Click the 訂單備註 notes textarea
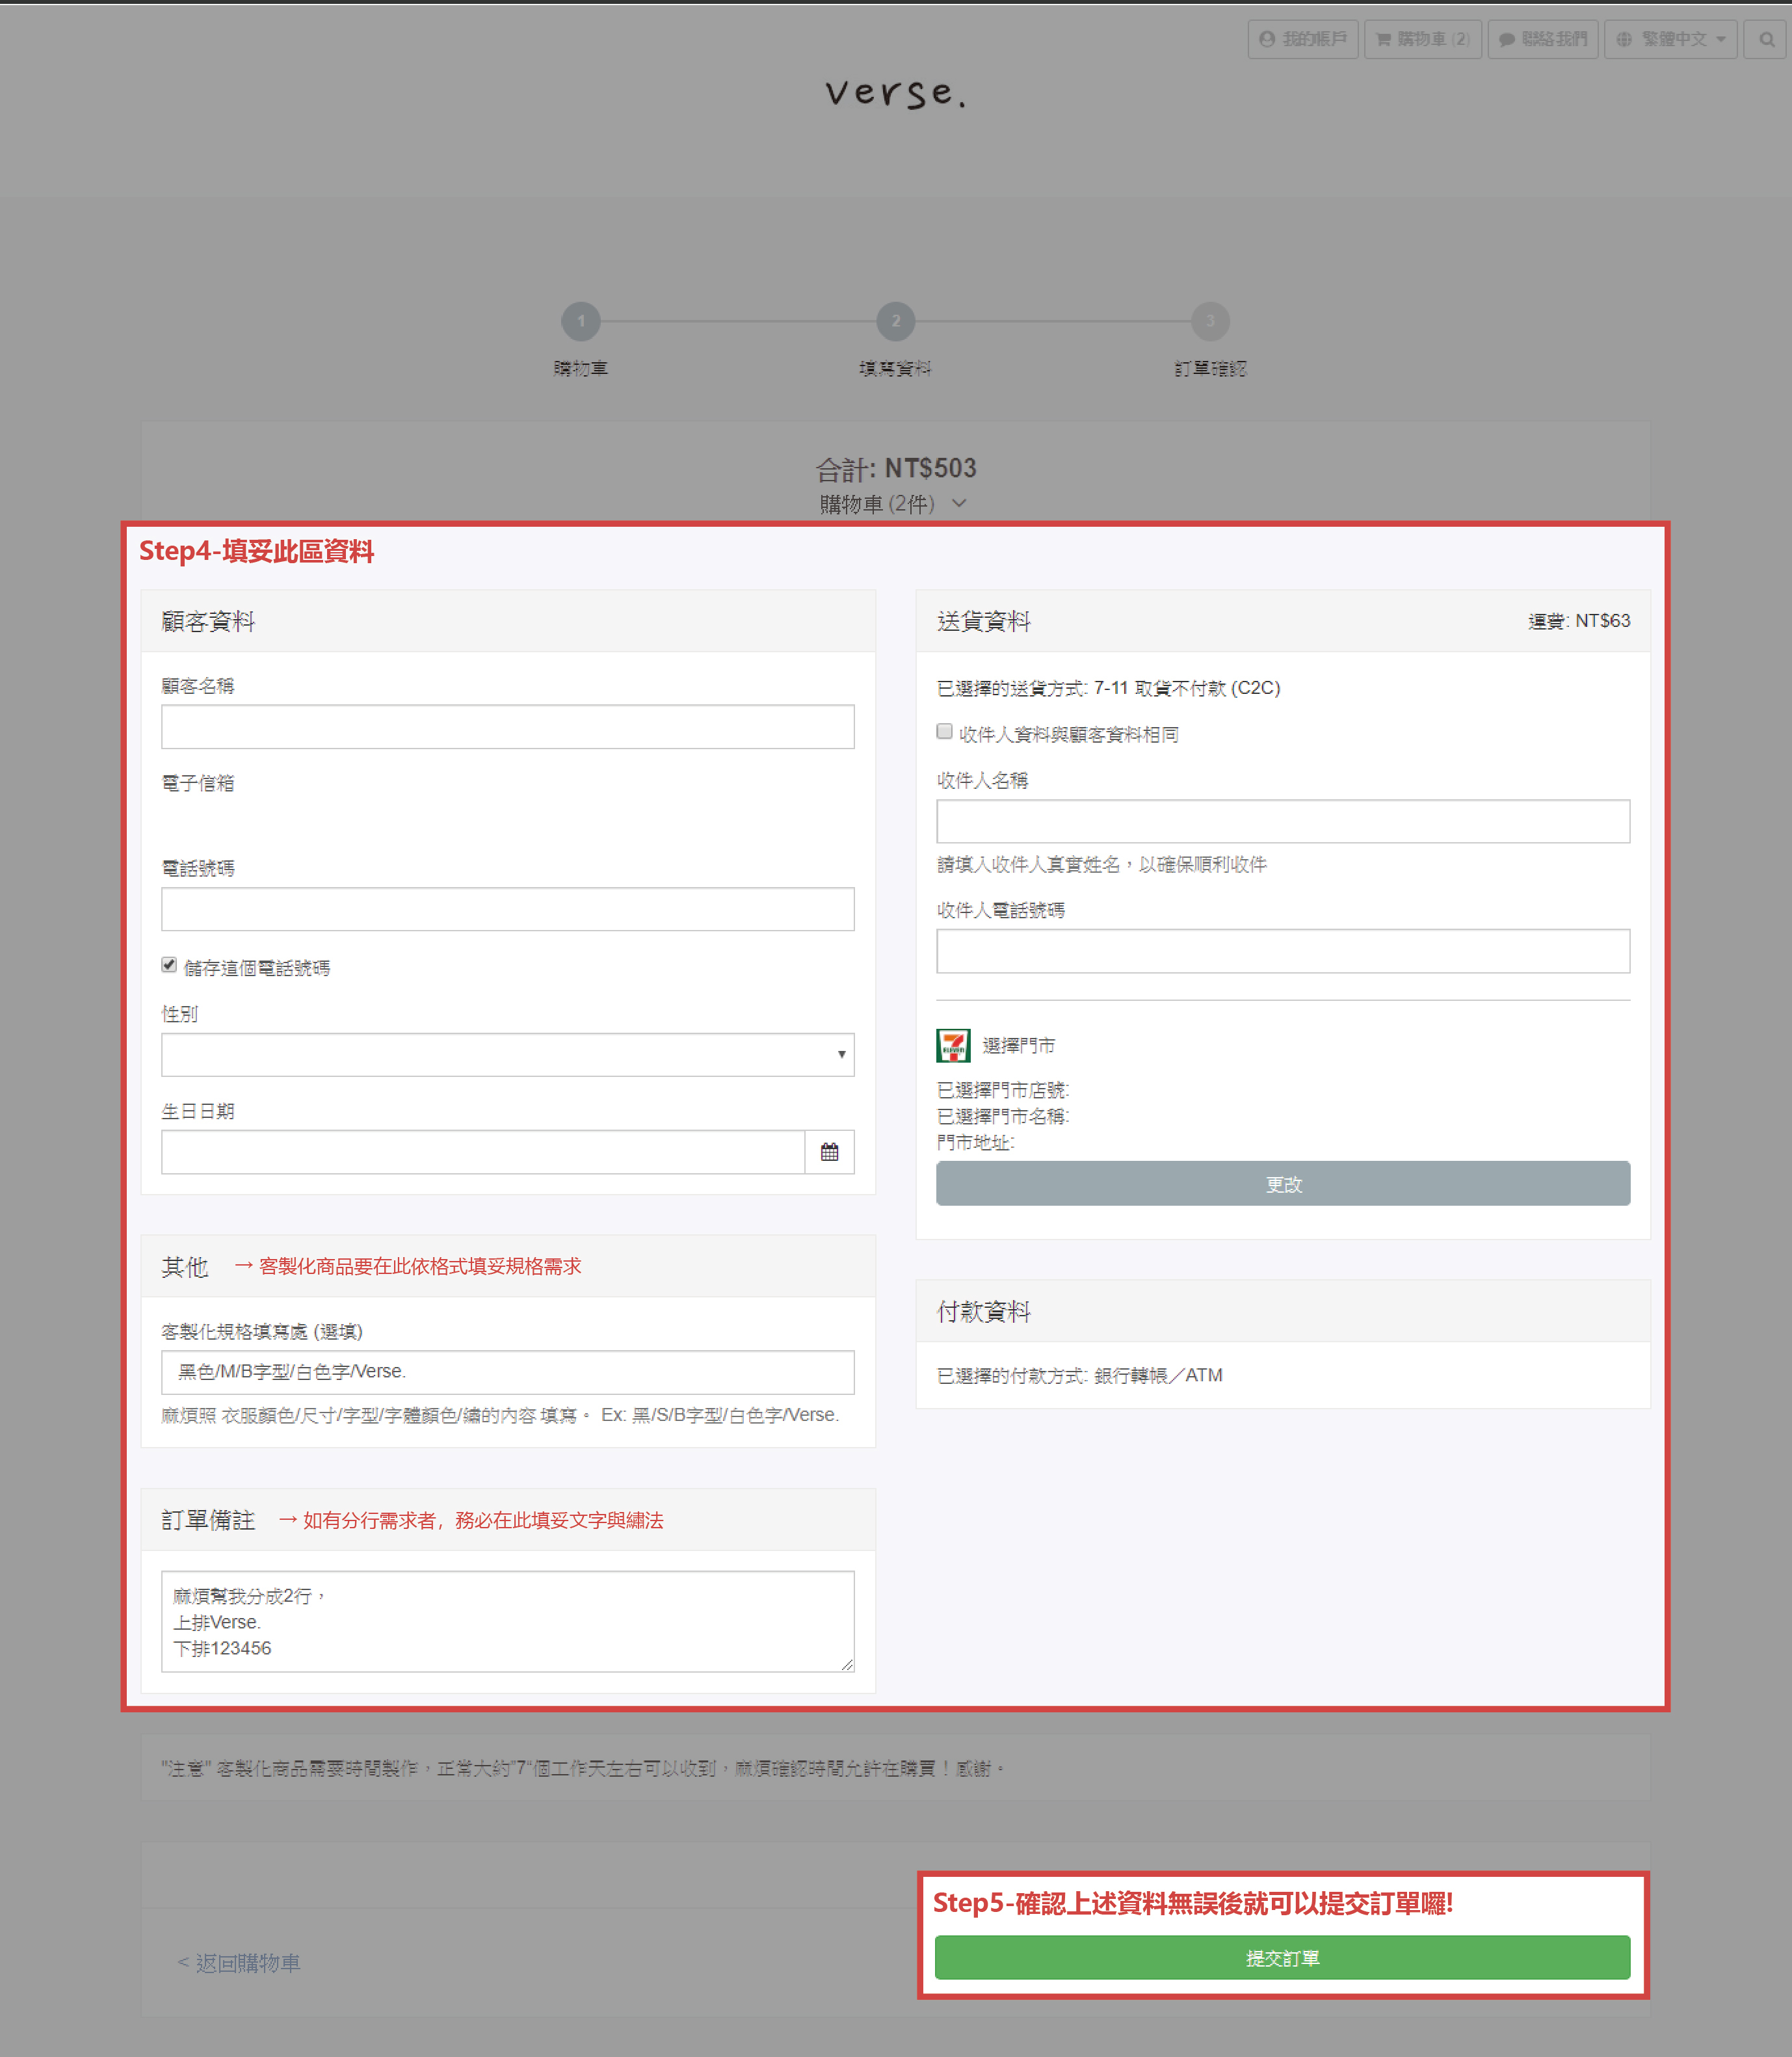This screenshot has height=2057, width=1792. click(x=507, y=1621)
